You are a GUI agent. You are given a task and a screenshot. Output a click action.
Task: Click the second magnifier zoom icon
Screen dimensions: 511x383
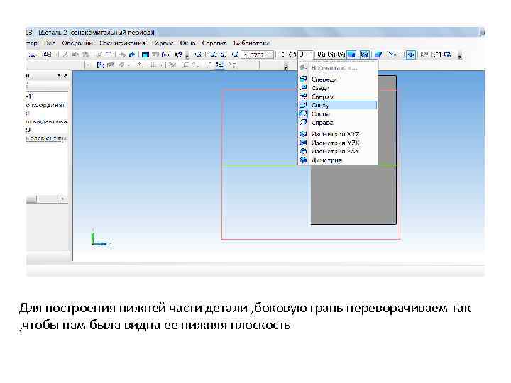coord(211,55)
